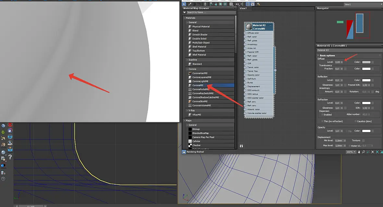Select the VRayMtl entry
This screenshot has height=207, width=383.
(x=211, y=115)
